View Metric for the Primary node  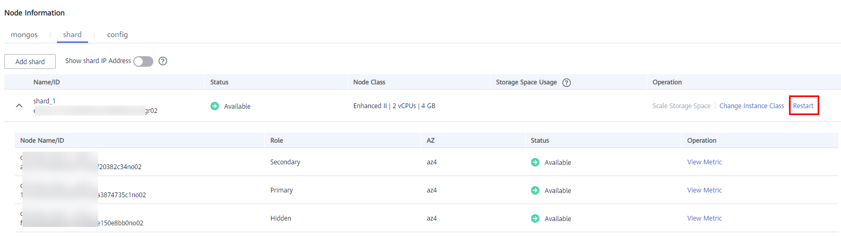click(705, 190)
